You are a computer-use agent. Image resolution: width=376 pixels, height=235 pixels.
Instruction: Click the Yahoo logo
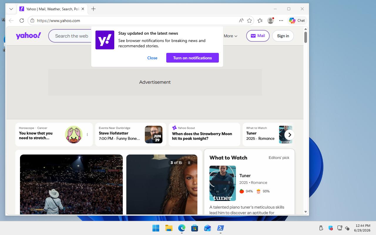point(28,36)
